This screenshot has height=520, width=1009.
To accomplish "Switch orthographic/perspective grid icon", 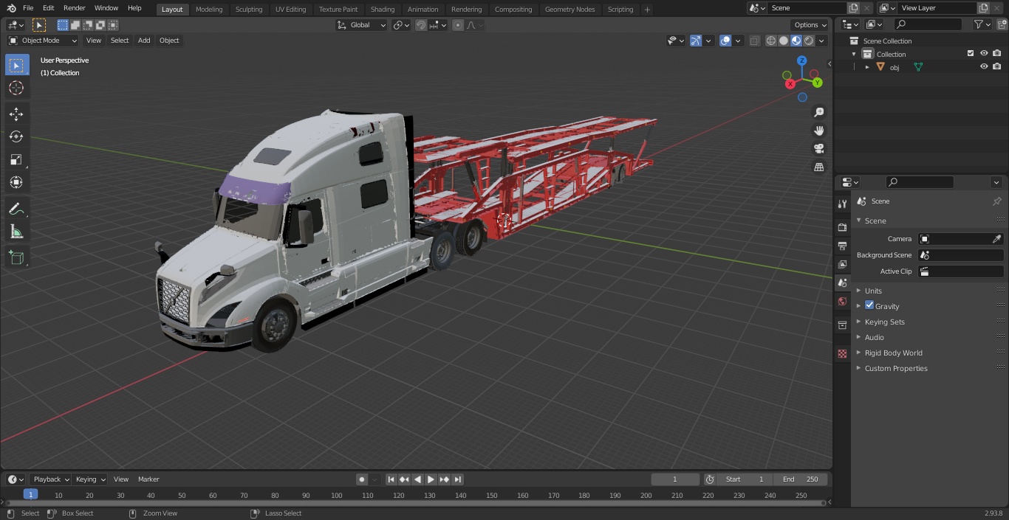I will click(819, 167).
